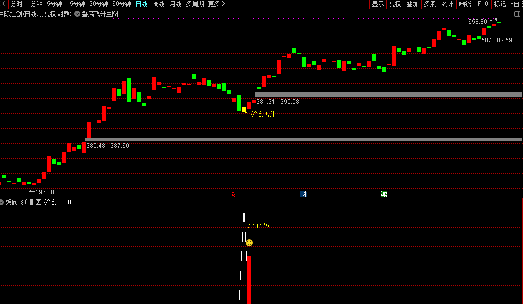Toggle the right side panel icon
This screenshot has height=304, width=523.
click(x=517, y=14)
